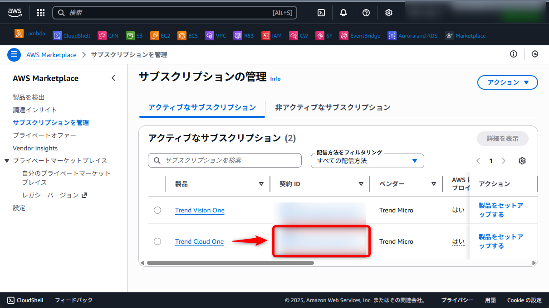Viewport: 549px width, 308px height.
Task: Open the アクション dropdown button
Action: pyautogui.click(x=508, y=82)
